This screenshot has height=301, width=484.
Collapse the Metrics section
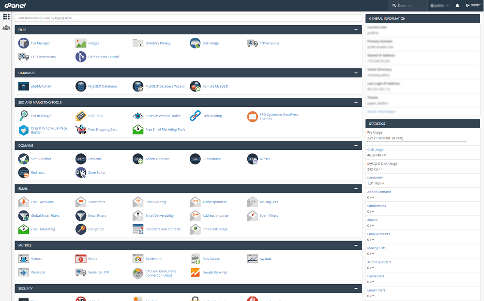pyautogui.click(x=356, y=245)
